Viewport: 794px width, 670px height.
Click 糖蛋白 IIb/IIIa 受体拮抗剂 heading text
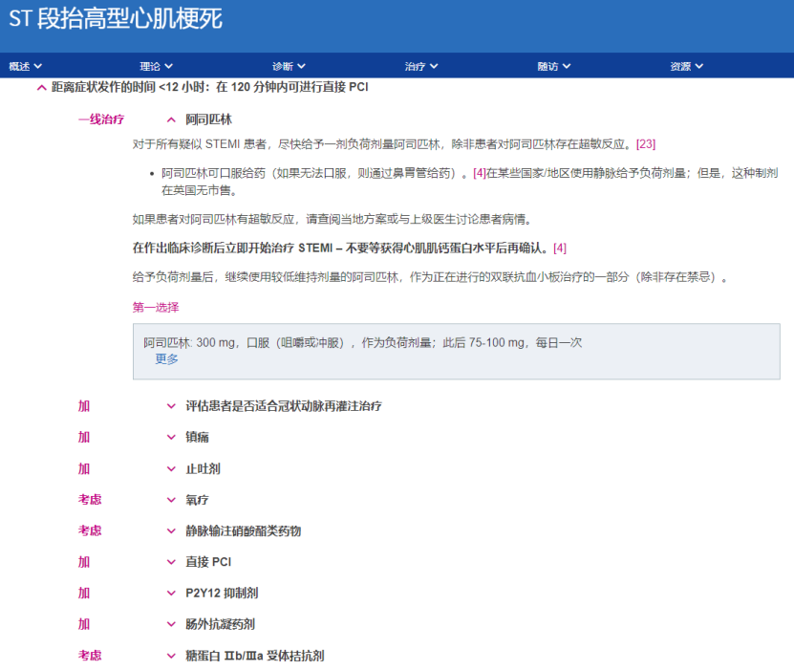255,656
